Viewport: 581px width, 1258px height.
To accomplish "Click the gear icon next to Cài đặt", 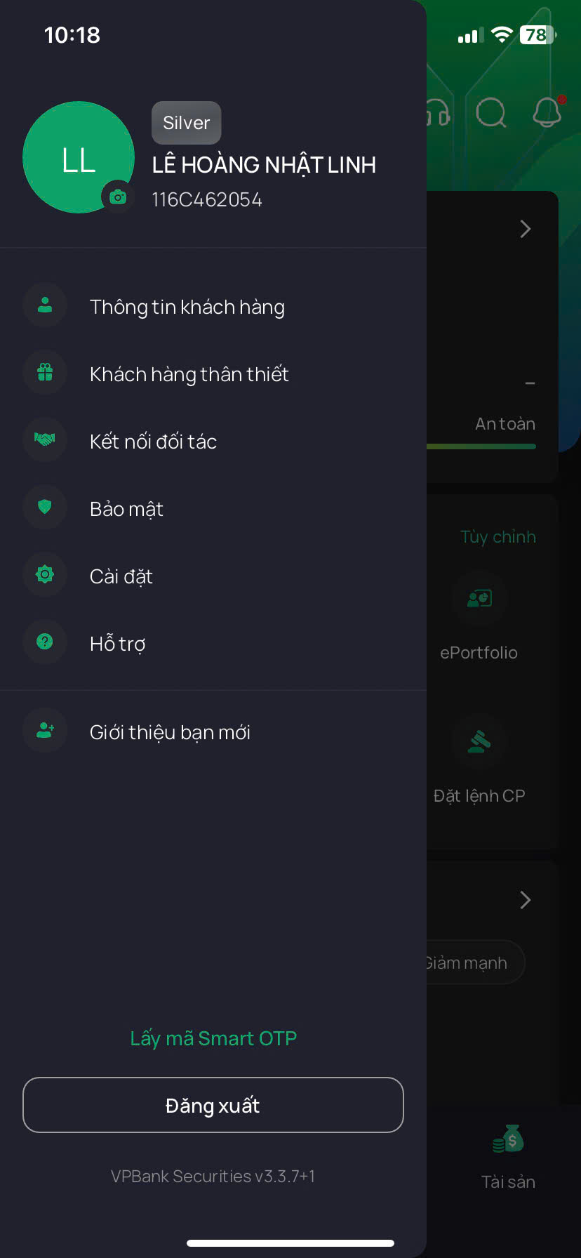I will [x=44, y=574].
